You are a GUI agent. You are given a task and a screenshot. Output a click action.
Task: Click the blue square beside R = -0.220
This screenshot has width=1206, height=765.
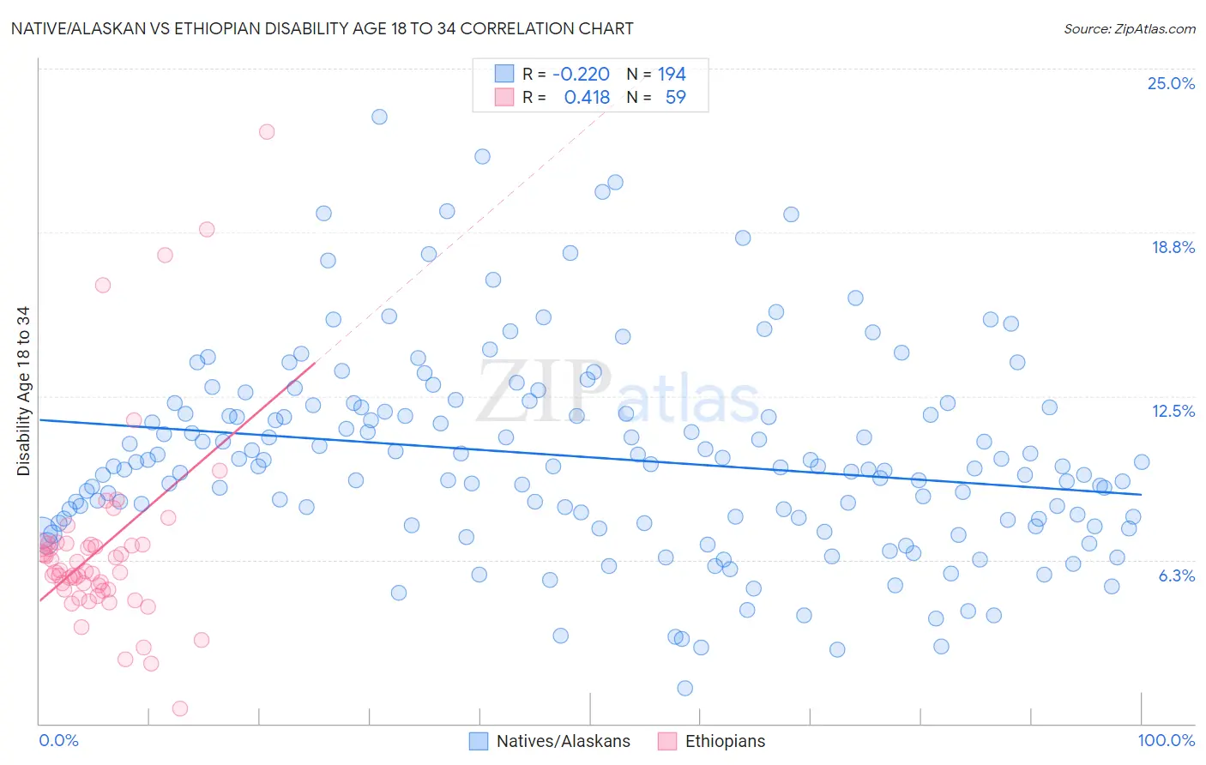coord(504,74)
